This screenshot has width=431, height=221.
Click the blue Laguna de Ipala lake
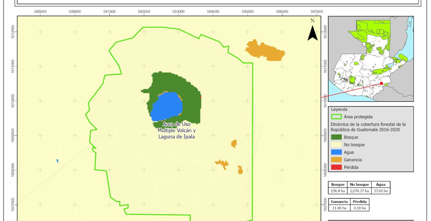167,107
